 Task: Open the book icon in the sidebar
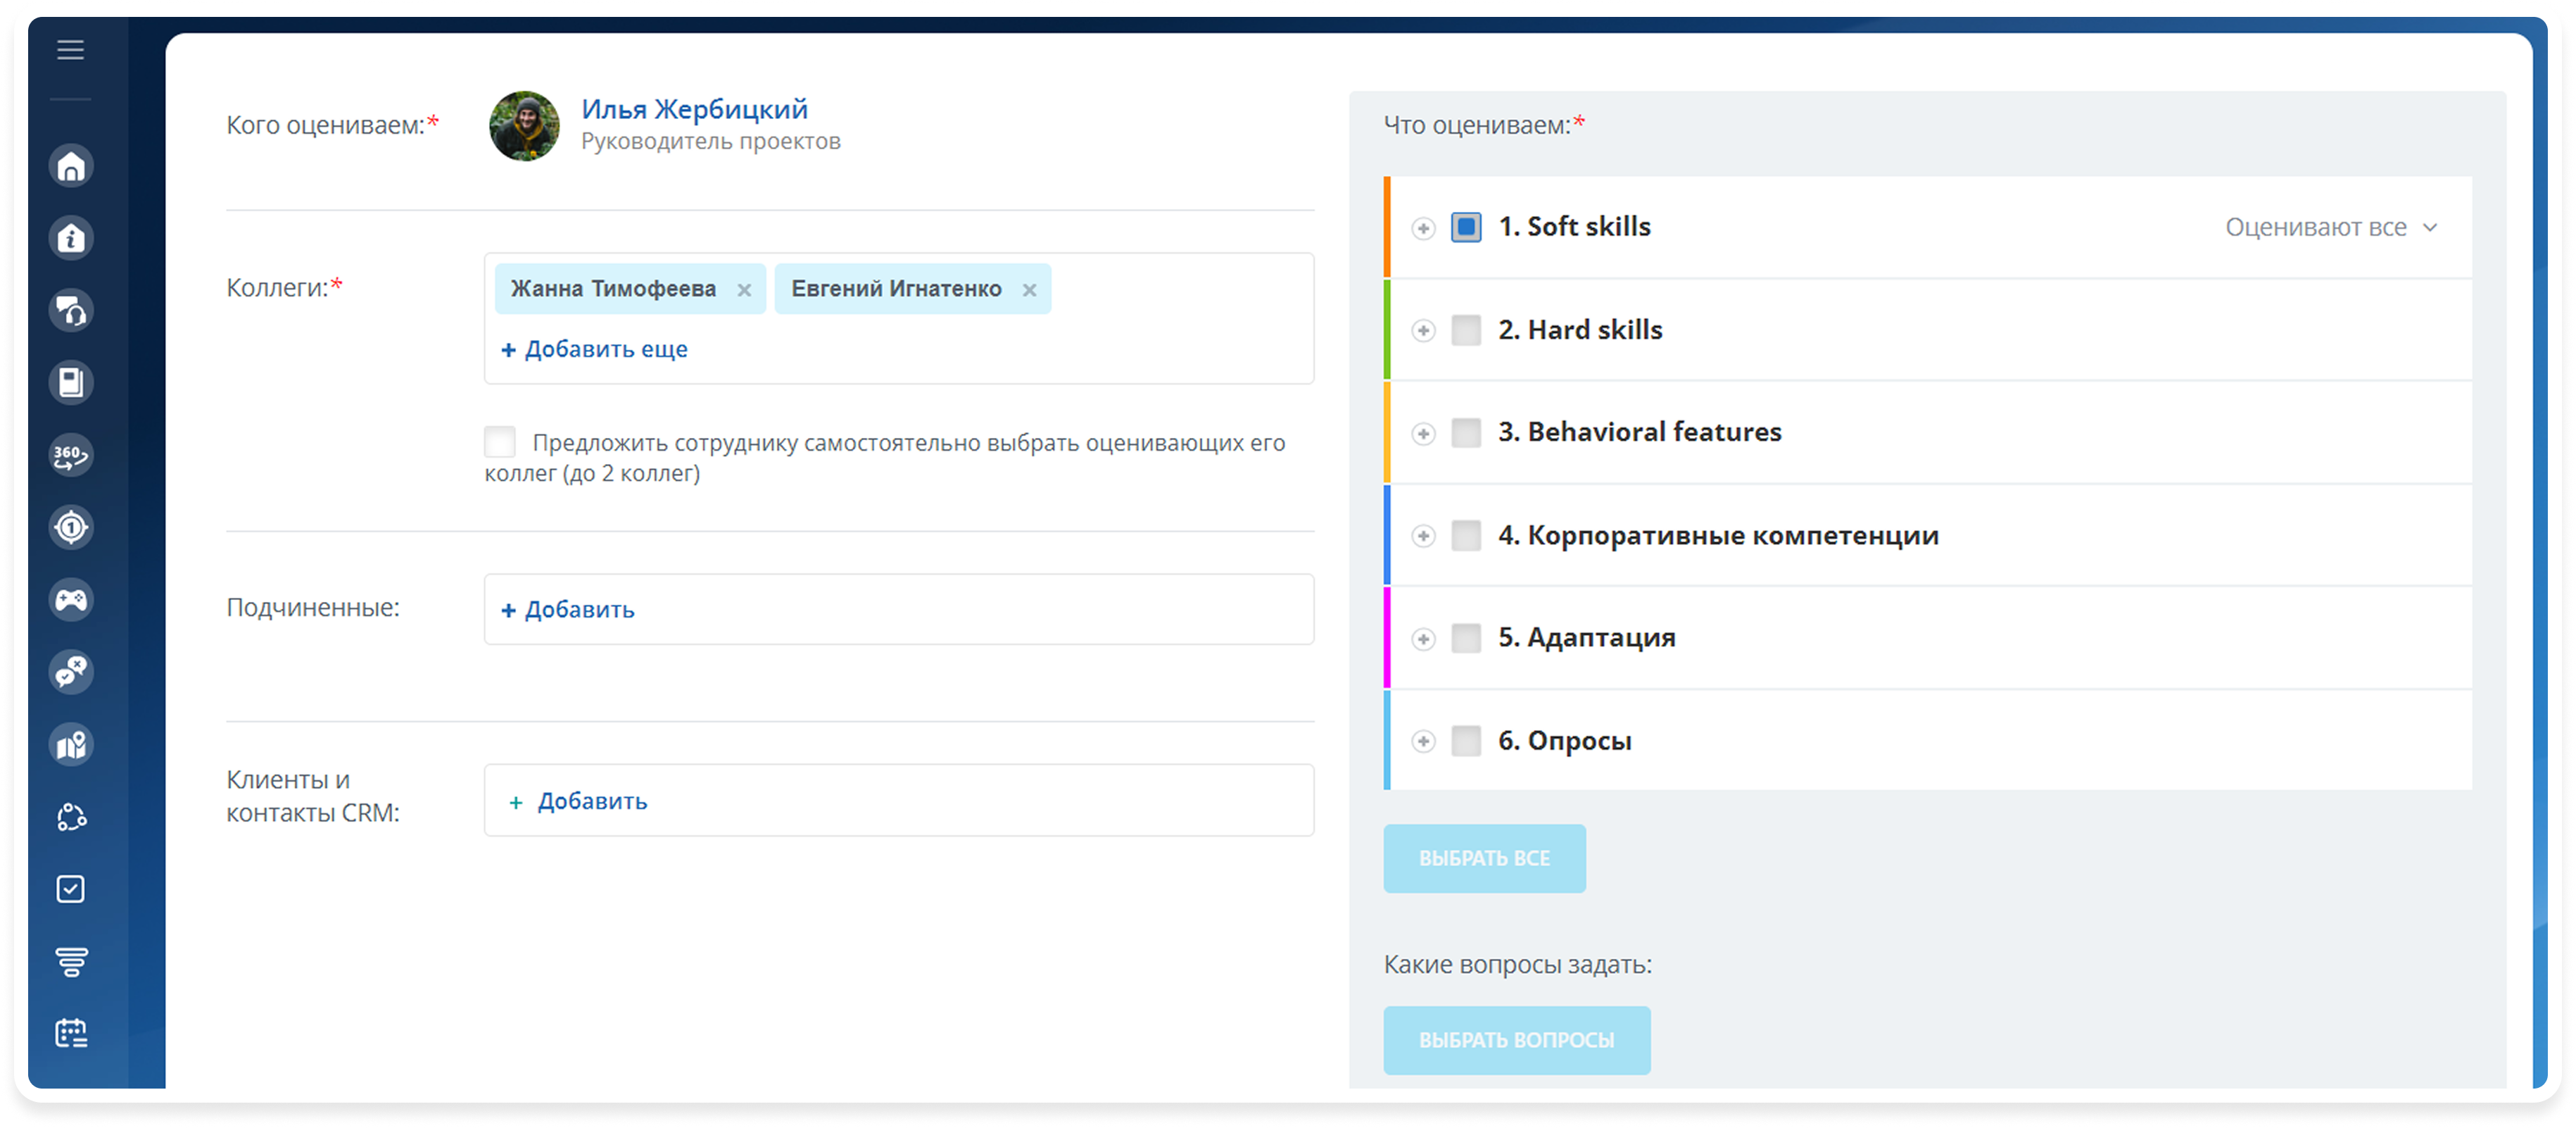tap(71, 383)
